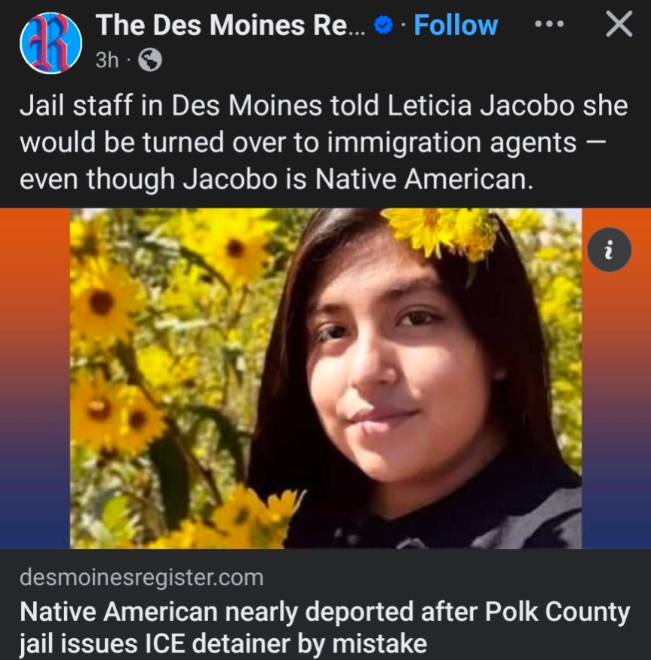The width and height of the screenshot is (651, 660).
Task: Click the globe public audience icon
Action: pyautogui.click(x=150, y=60)
